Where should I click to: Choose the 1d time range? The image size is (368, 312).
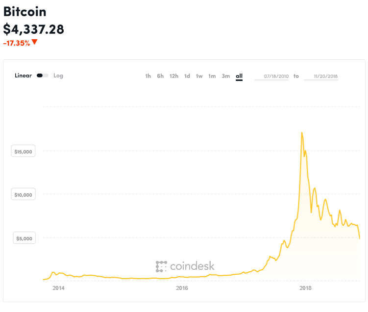187,76
